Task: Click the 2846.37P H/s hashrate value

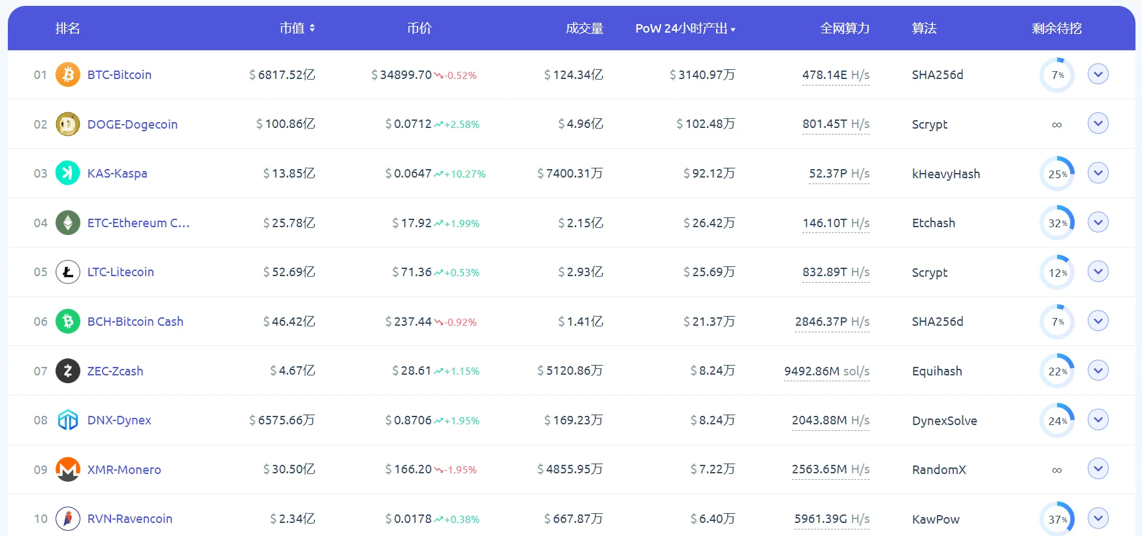Action: coord(832,321)
